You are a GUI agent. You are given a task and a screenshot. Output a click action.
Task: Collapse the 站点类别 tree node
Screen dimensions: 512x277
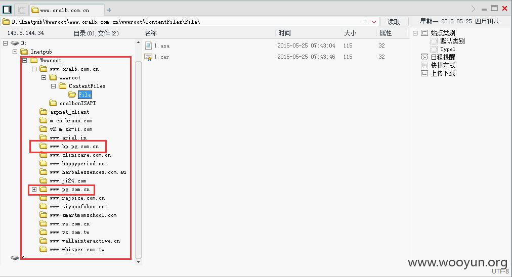415,33
